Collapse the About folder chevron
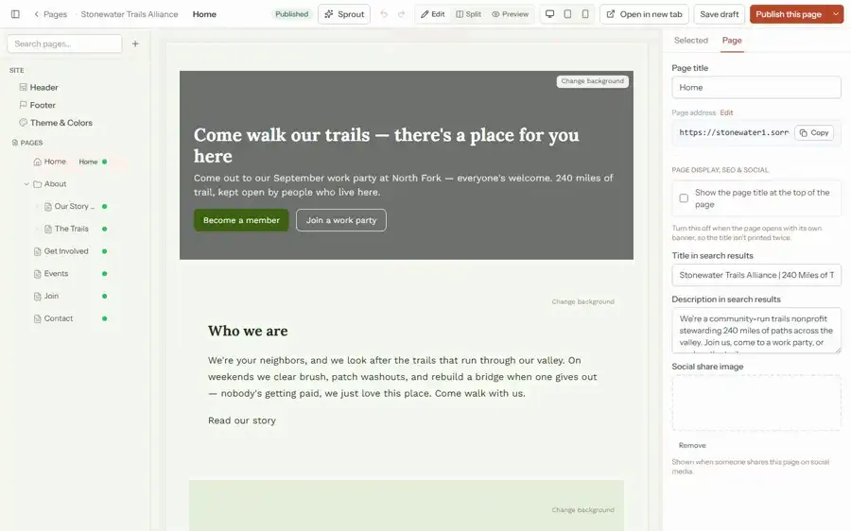 (26, 184)
